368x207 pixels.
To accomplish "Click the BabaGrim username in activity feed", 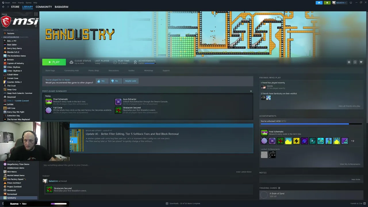I will [53, 181].
